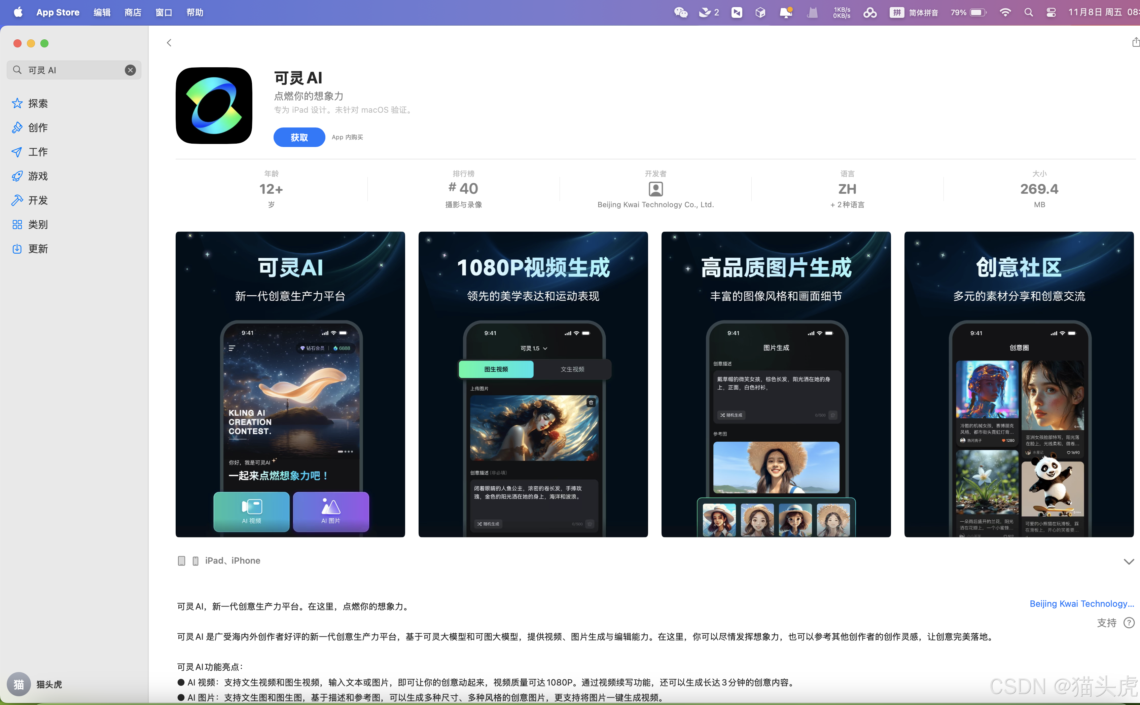
Task: Open the 创意社区 screenshot
Action: [1019, 384]
